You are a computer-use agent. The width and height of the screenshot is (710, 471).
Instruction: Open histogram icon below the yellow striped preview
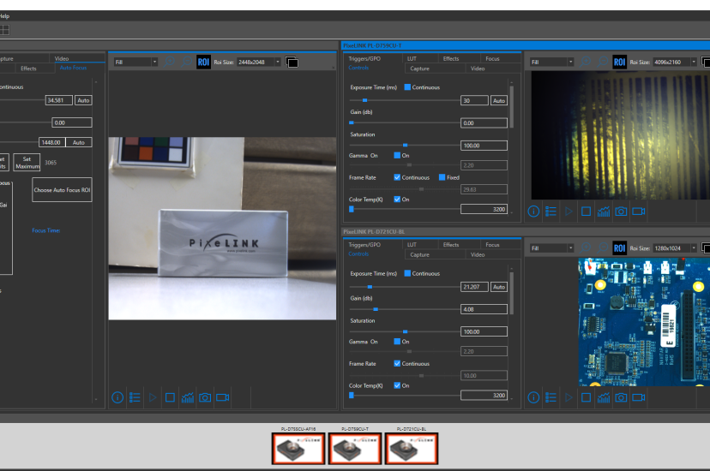point(604,211)
